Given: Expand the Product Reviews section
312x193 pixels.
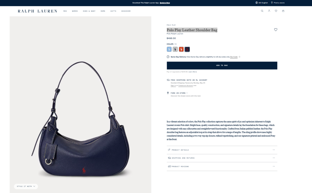Looking at the screenshot, I should pos(222,166).
